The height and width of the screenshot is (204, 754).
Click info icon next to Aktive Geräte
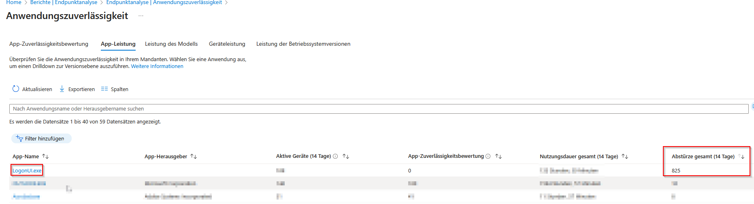pyautogui.click(x=335, y=156)
